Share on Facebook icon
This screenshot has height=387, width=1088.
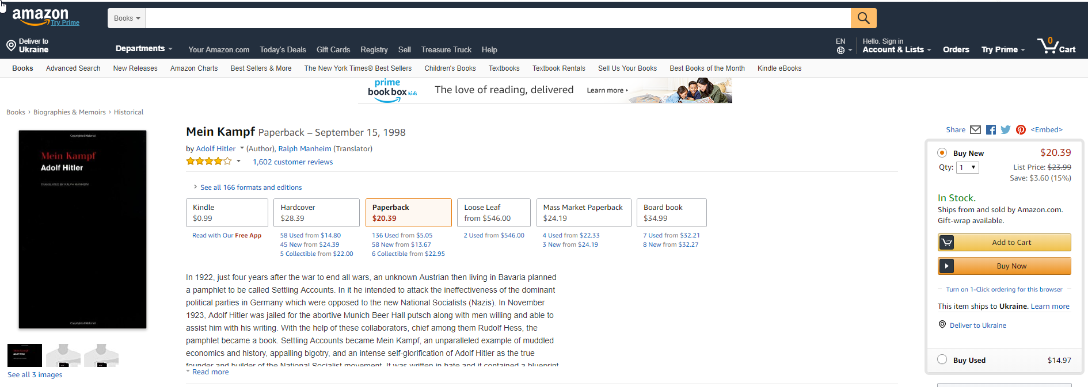991,130
